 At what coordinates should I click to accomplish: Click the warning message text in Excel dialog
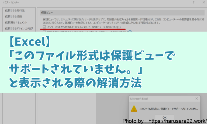[x=169, y=109]
